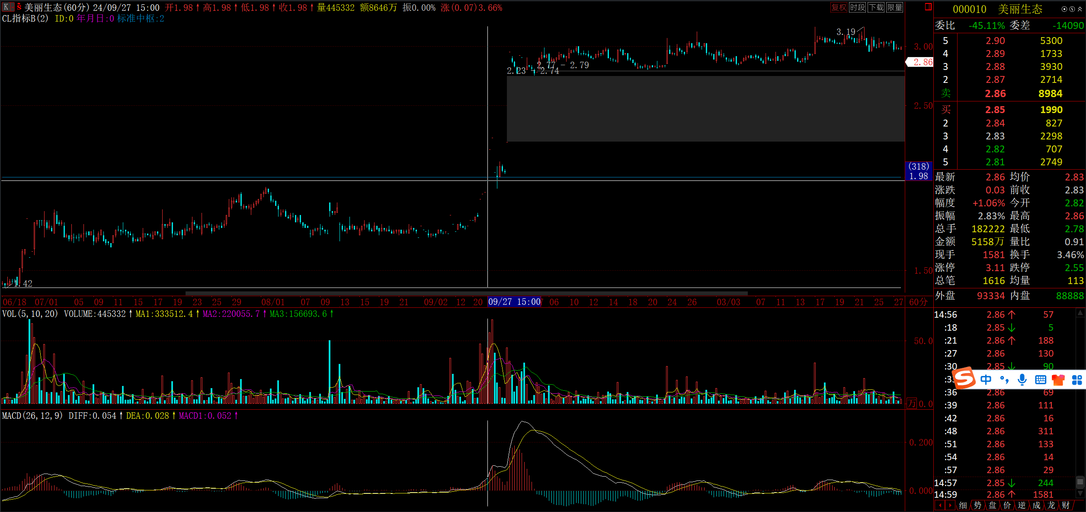The height and width of the screenshot is (512, 1086).
Task: Click the DIFF:0.054 MACD value label
Action: pyautogui.click(x=92, y=416)
